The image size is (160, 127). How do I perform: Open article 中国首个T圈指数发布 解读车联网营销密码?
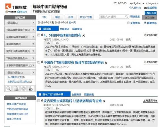(x=74, y=62)
